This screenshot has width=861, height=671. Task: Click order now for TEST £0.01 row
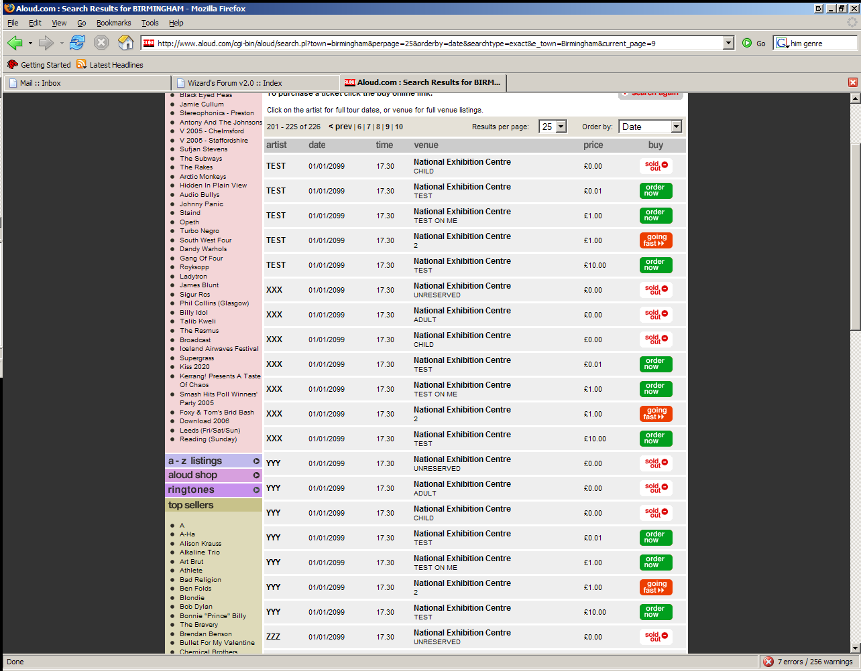656,191
